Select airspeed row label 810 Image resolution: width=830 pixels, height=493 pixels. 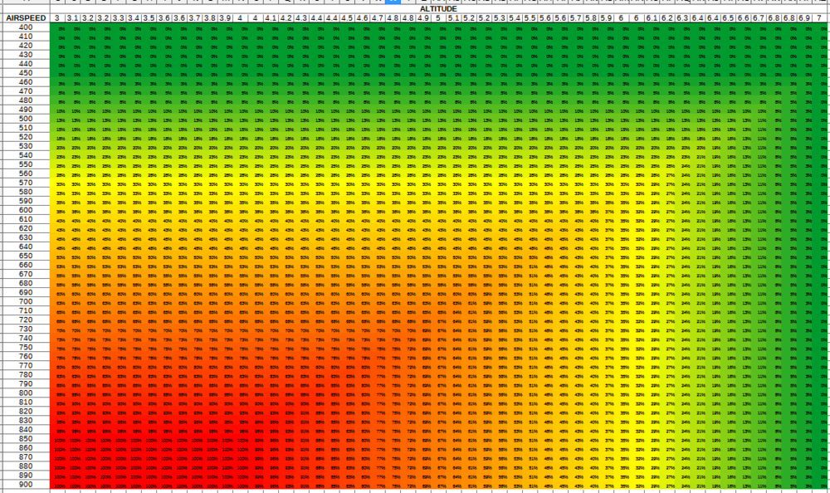coord(26,402)
